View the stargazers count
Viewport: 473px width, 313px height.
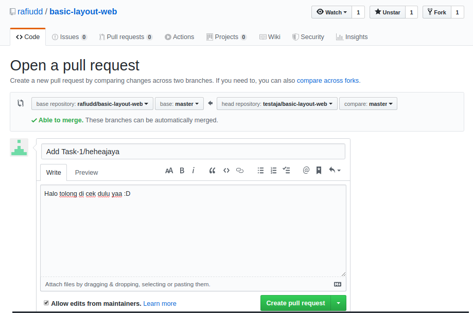[411, 12]
